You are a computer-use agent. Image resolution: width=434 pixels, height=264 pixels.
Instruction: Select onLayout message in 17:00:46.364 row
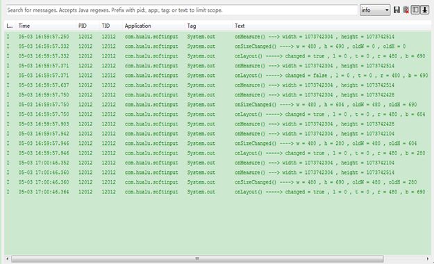pos(330,192)
